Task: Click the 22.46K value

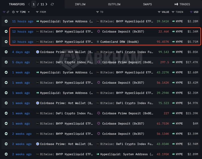Action: (164, 32)
